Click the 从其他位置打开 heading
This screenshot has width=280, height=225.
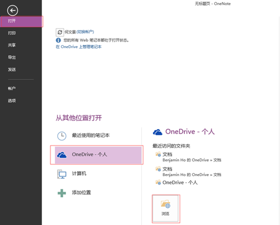pyautogui.click(x=79, y=118)
